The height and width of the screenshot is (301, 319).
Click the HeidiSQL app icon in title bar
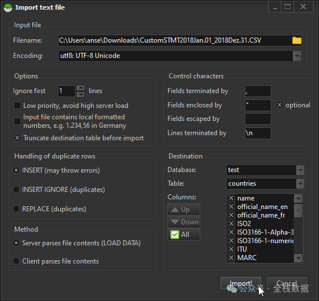click(8, 8)
